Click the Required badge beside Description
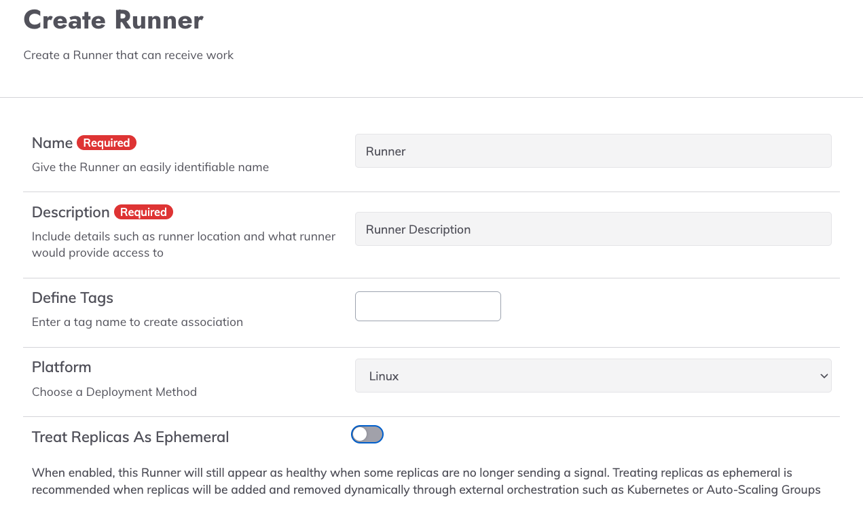863x527 pixels. click(x=143, y=212)
